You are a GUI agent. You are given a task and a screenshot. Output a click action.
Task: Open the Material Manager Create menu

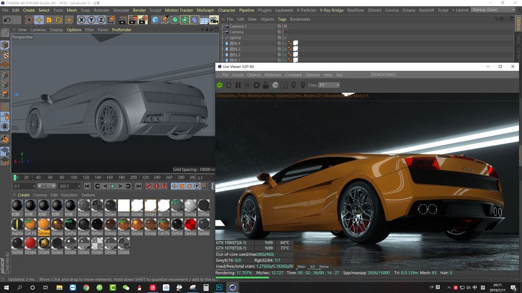[x=23, y=195]
